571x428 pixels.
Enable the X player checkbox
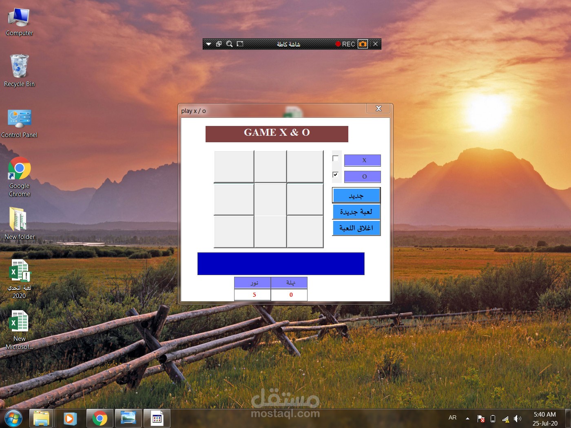tap(335, 159)
